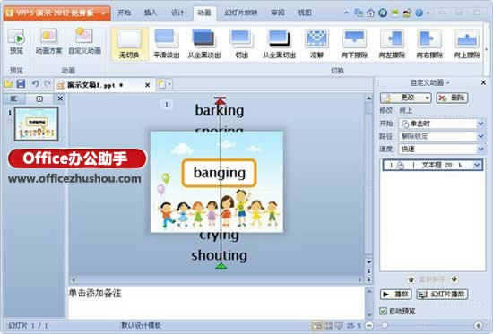The image size is (493, 334).
Task: Apply the 溶解 dissolve transition
Action: [317, 44]
